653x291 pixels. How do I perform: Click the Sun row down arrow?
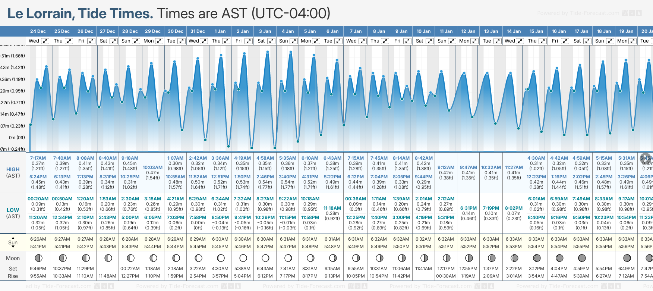point(13,247)
